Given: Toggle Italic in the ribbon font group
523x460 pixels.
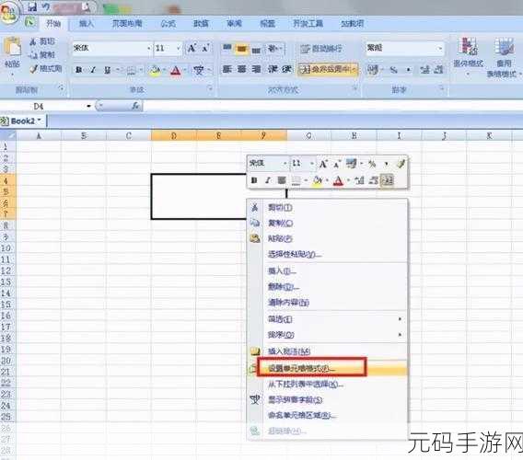Looking at the screenshot, I should [93, 70].
